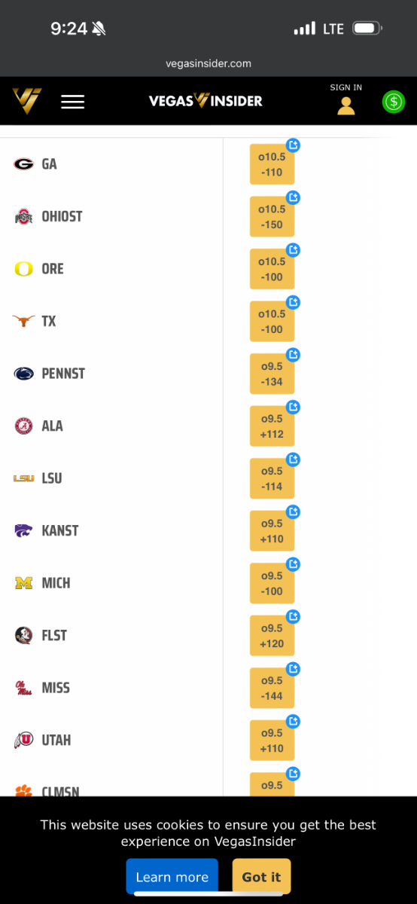417x904 pixels.
Task: Select Ohio State o10.5 -150 odds
Action: point(272,217)
